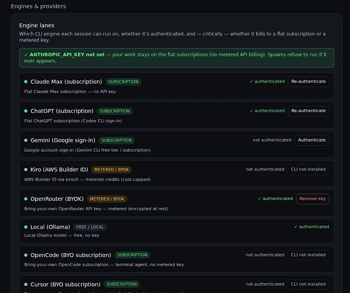Click the 'Engines & providers' section title

(x=38, y=6)
